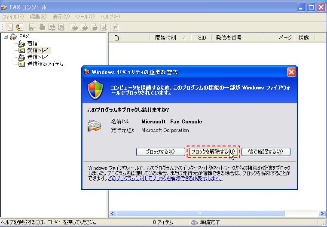The height and width of the screenshot is (227, 327).
Task: Open the ツール(T) menu
Action: pos(85,17)
